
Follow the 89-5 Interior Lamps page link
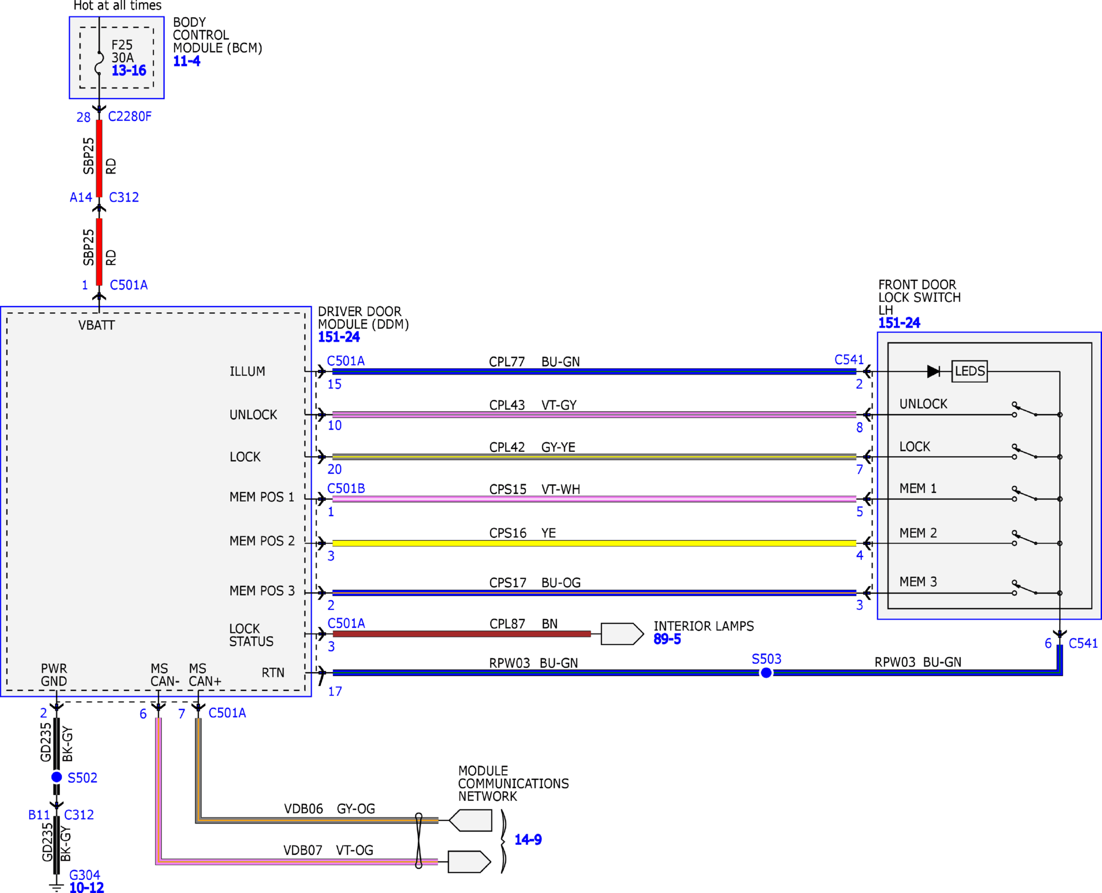pos(667,639)
